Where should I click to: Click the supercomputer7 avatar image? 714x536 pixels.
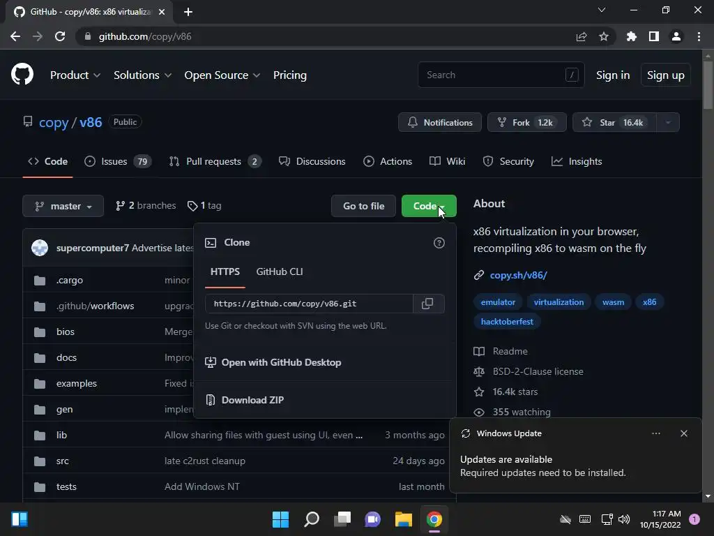pyautogui.click(x=40, y=248)
